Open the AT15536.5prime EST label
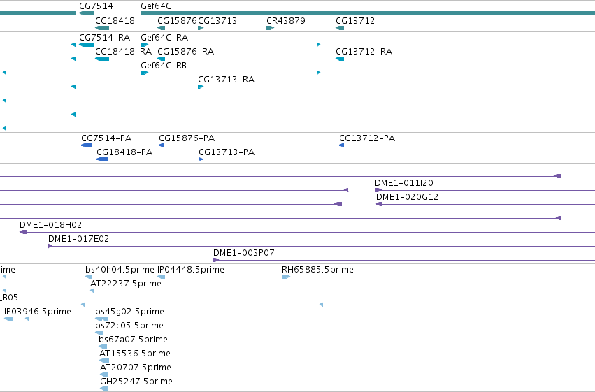This screenshot has height=392, width=595. pyautogui.click(x=135, y=354)
